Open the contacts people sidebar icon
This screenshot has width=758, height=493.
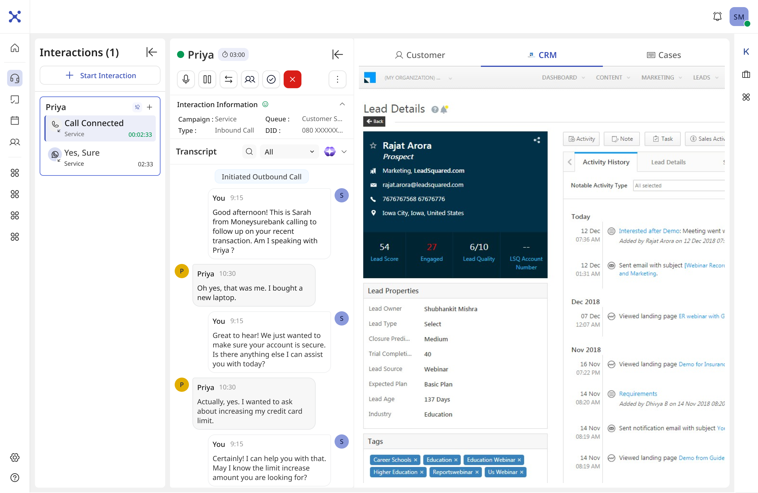[15, 142]
